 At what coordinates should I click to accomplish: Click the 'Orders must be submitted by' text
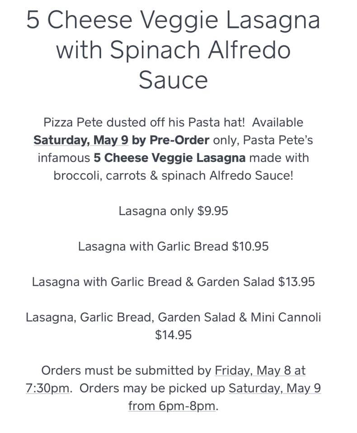[x=126, y=371]
